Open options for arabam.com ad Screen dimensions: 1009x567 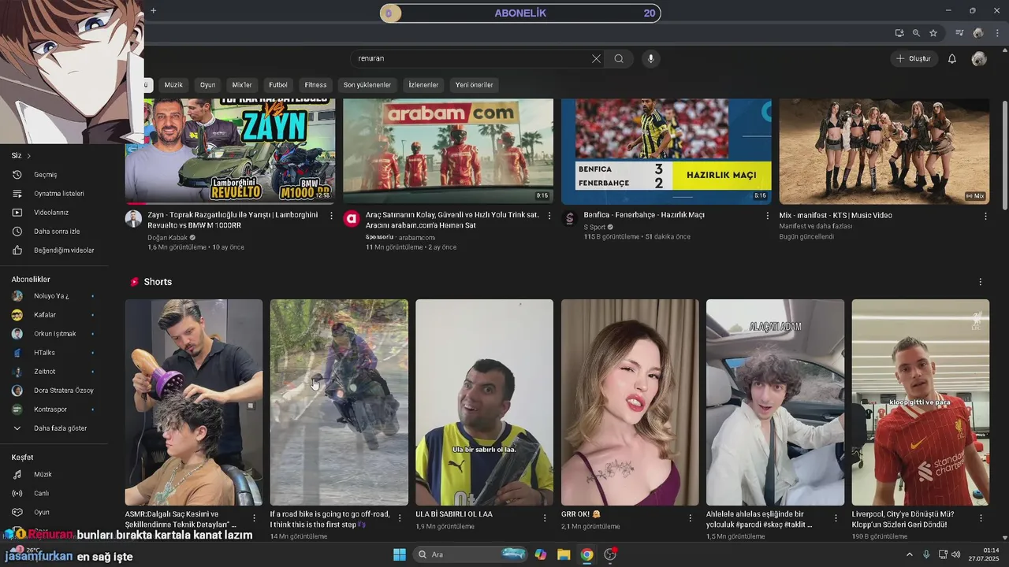pos(549,216)
